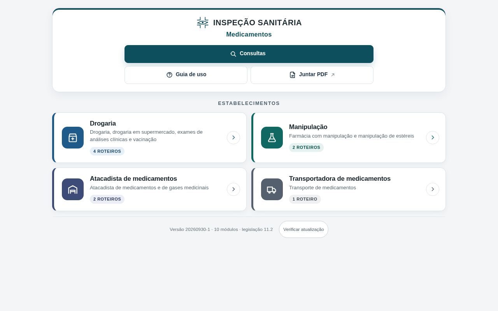Expand Atacadista de medicamentos with its chevron
The image size is (498, 311).
tap(233, 189)
